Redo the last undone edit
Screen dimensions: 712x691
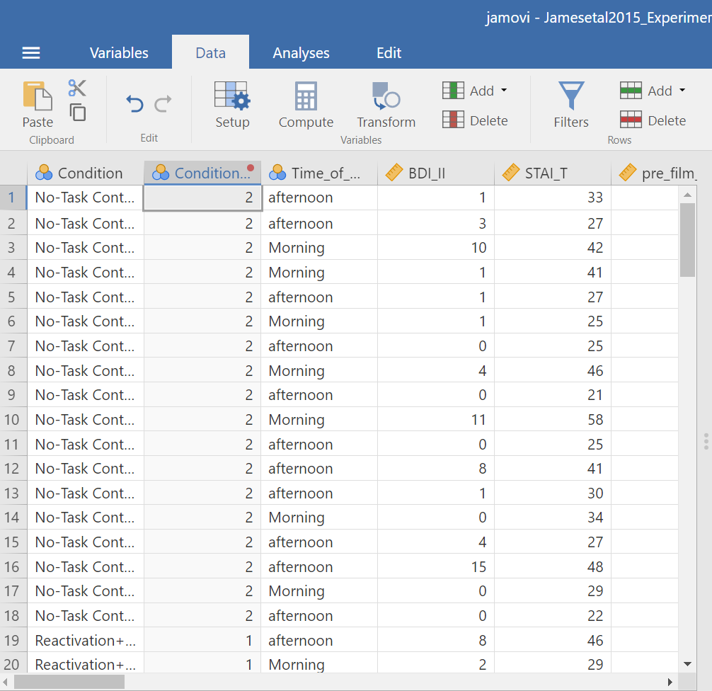pyautogui.click(x=163, y=103)
